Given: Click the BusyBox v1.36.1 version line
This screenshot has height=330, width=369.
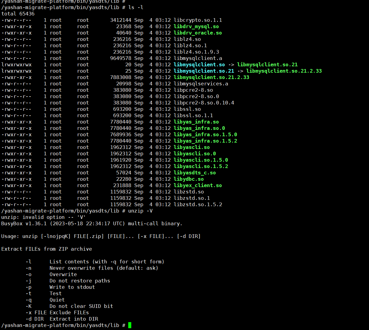Looking at the screenshot, I should [92, 223].
